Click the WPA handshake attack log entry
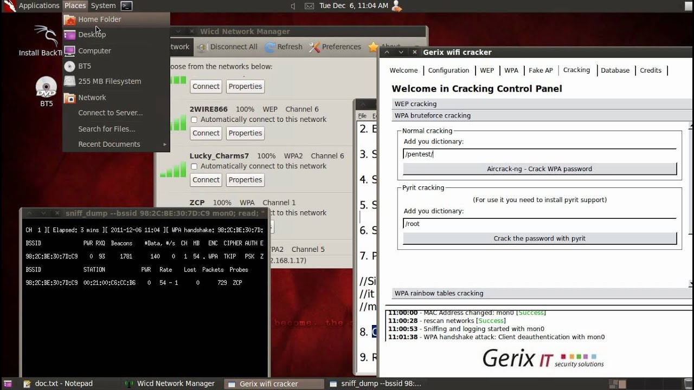Screen dimensions: 694x390 point(496,337)
